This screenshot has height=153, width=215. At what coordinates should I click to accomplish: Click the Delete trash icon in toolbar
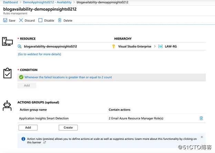coord(60,20)
